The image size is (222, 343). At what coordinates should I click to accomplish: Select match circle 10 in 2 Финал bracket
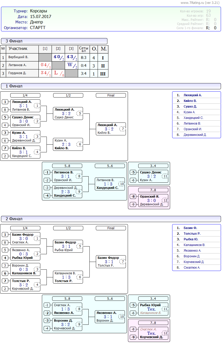point(122,317)
